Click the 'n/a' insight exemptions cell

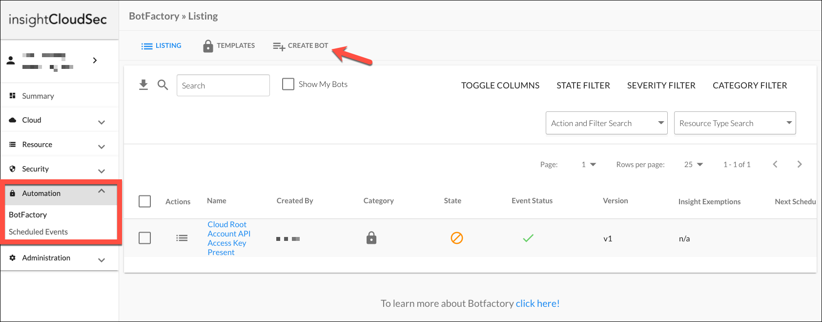pyautogui.click(x=684, y=238)
